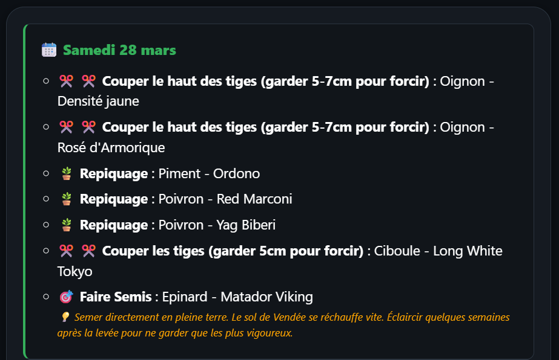Select the seedling icon for Poivron - Red Marconi
Image resolution: width=559 pixels, height=360 pixels.
pyautogui.click(x=67, y=199)
